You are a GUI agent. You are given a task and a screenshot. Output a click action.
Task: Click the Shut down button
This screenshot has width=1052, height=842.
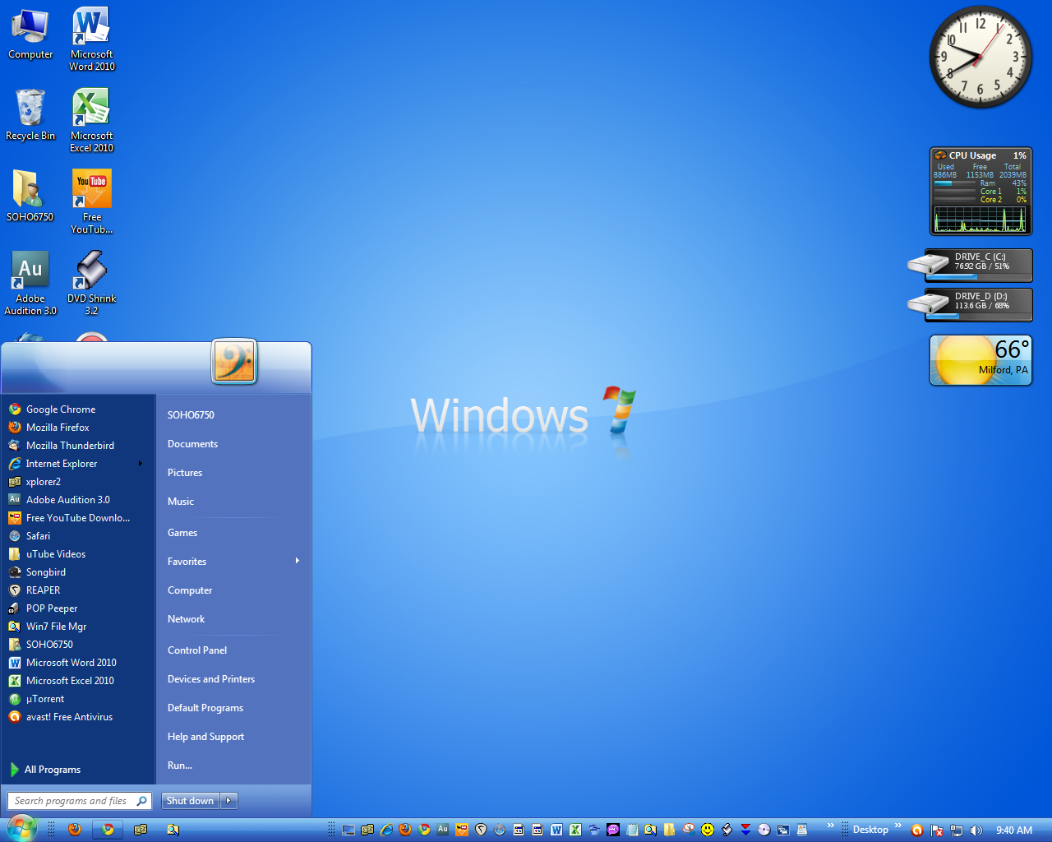(190, 800)
